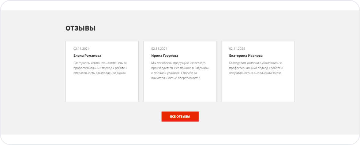
Task: Click the date above Ирина Георгева
Action: pyautogui.click(x=159, y=49)
